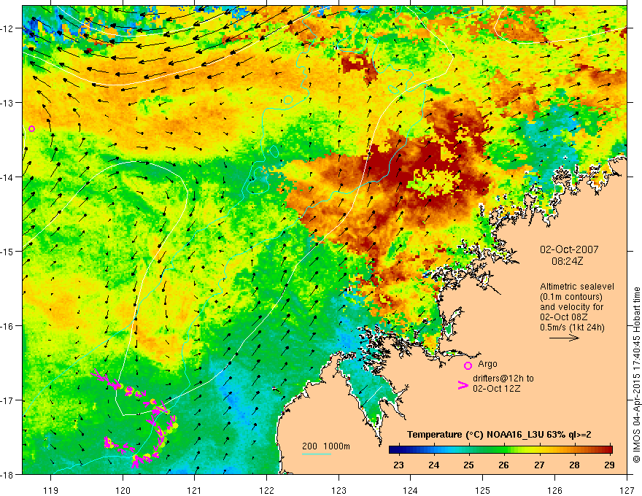Click the latitude axis label -12

point(8,28)
